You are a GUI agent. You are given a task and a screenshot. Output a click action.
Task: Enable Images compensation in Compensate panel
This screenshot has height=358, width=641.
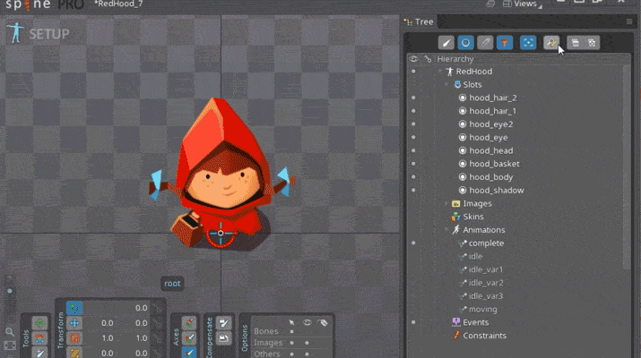tap(223, 338)
